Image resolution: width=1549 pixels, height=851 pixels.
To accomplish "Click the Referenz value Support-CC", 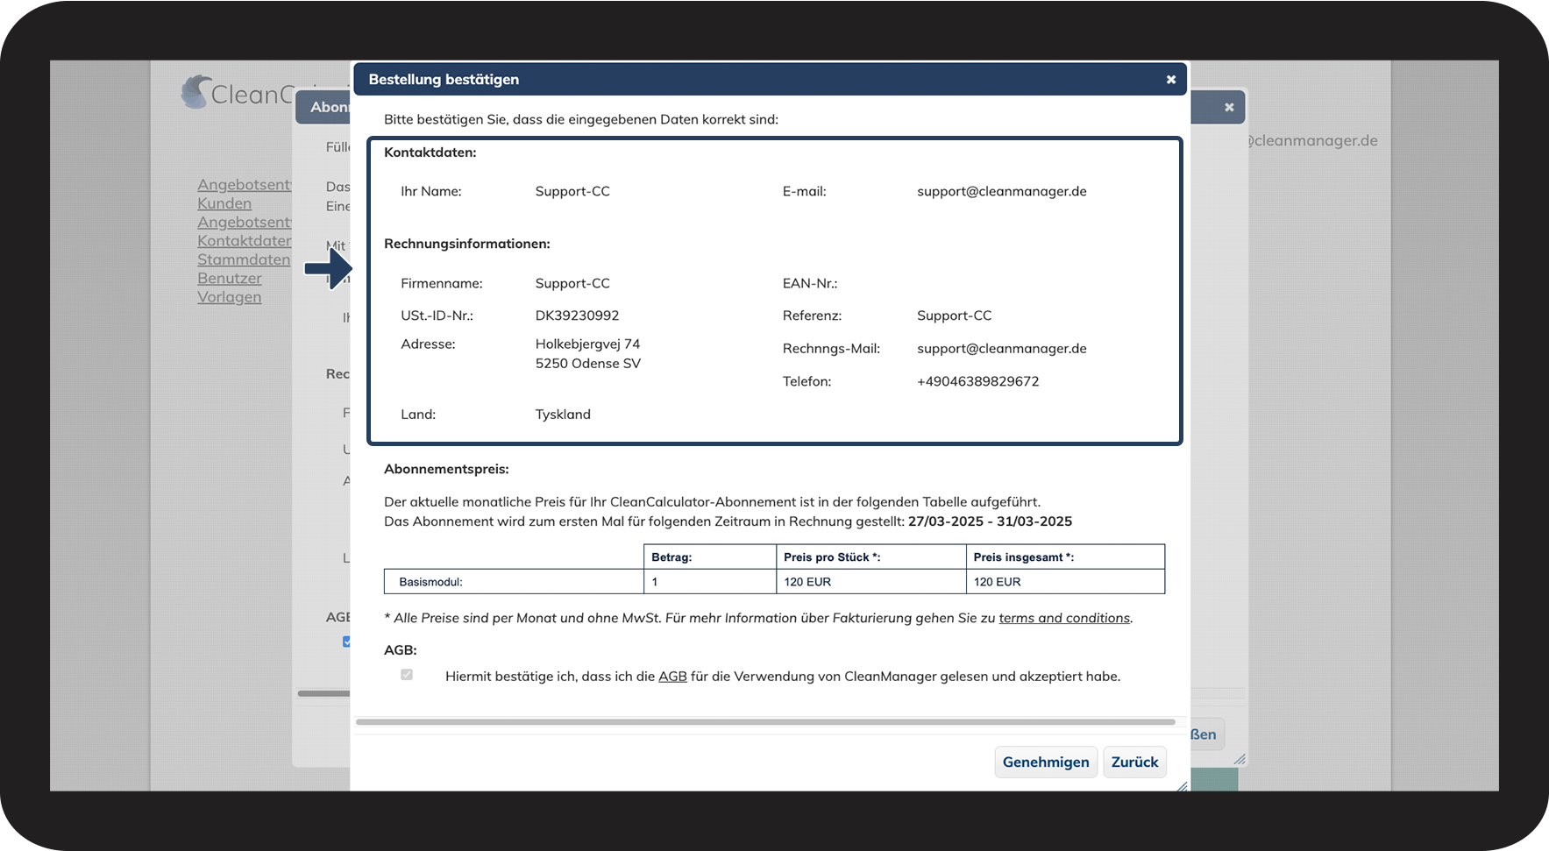I will pyautogui.click(x=955, y=316).
